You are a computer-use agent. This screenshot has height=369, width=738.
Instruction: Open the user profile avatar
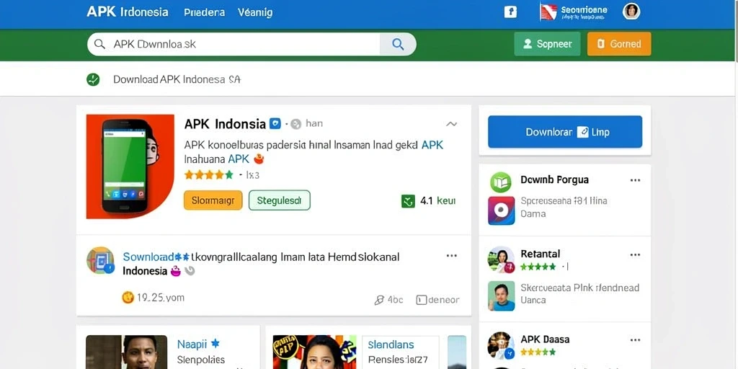pos(631,12)
